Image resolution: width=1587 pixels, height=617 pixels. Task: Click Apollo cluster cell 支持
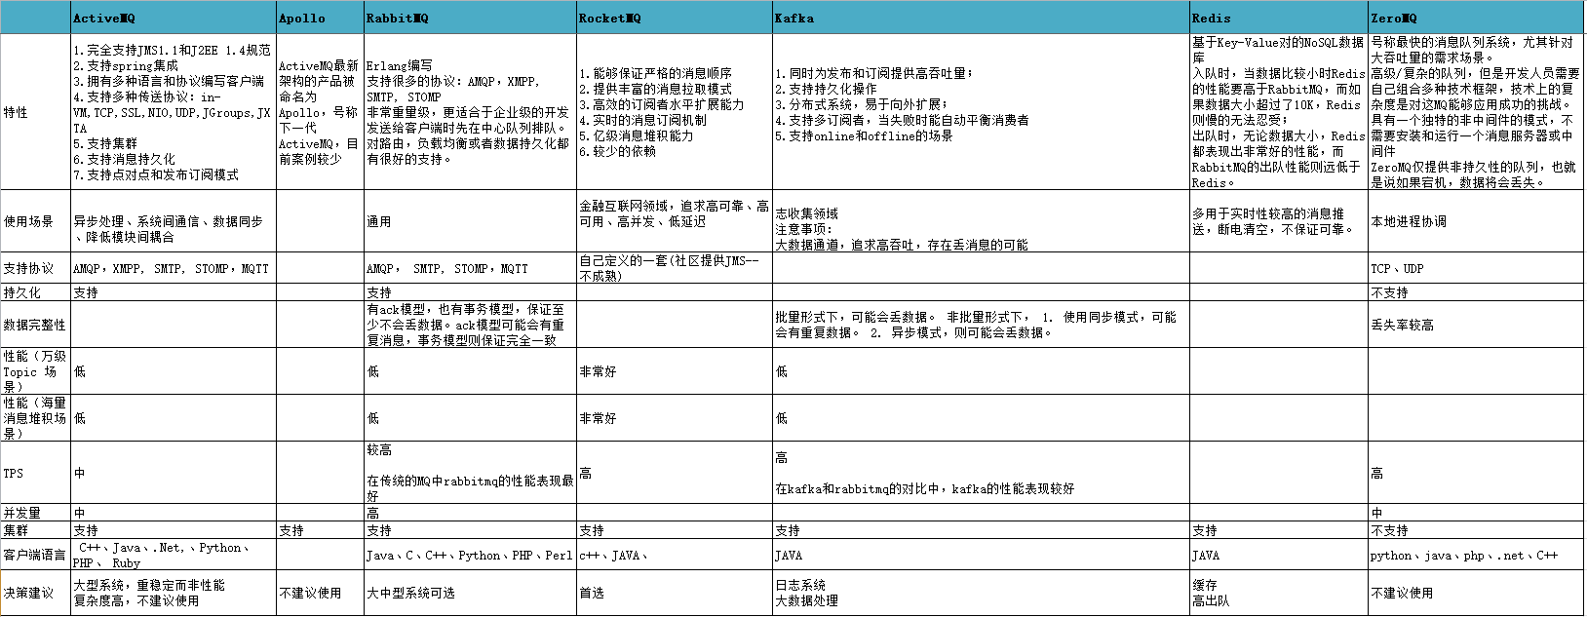coord(321,530)
